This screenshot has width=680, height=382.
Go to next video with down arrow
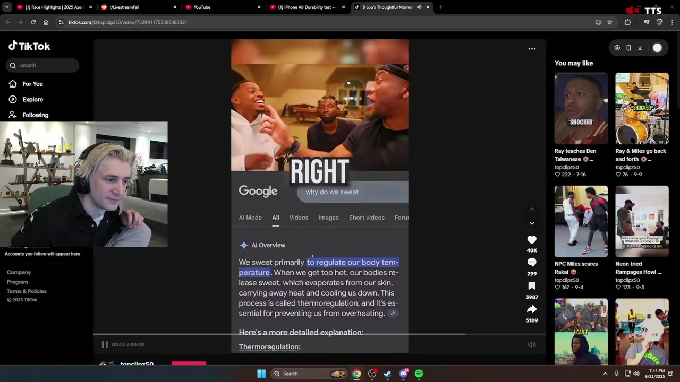pyautogui.click(x=532, y=223)
